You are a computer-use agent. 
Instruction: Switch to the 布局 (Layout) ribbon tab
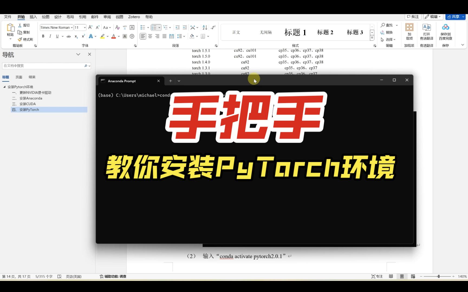(x=70, y=17)
